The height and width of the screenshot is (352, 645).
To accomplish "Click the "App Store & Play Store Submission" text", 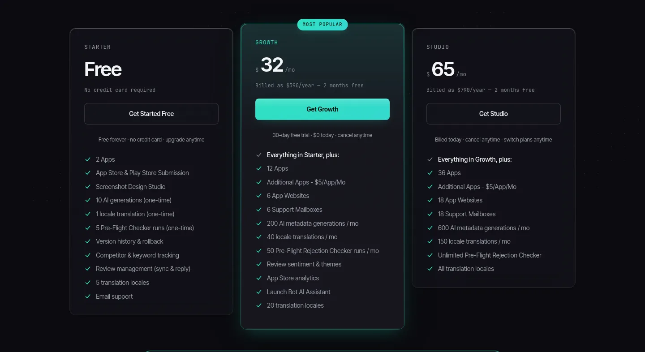I will [x=142, y=173].
